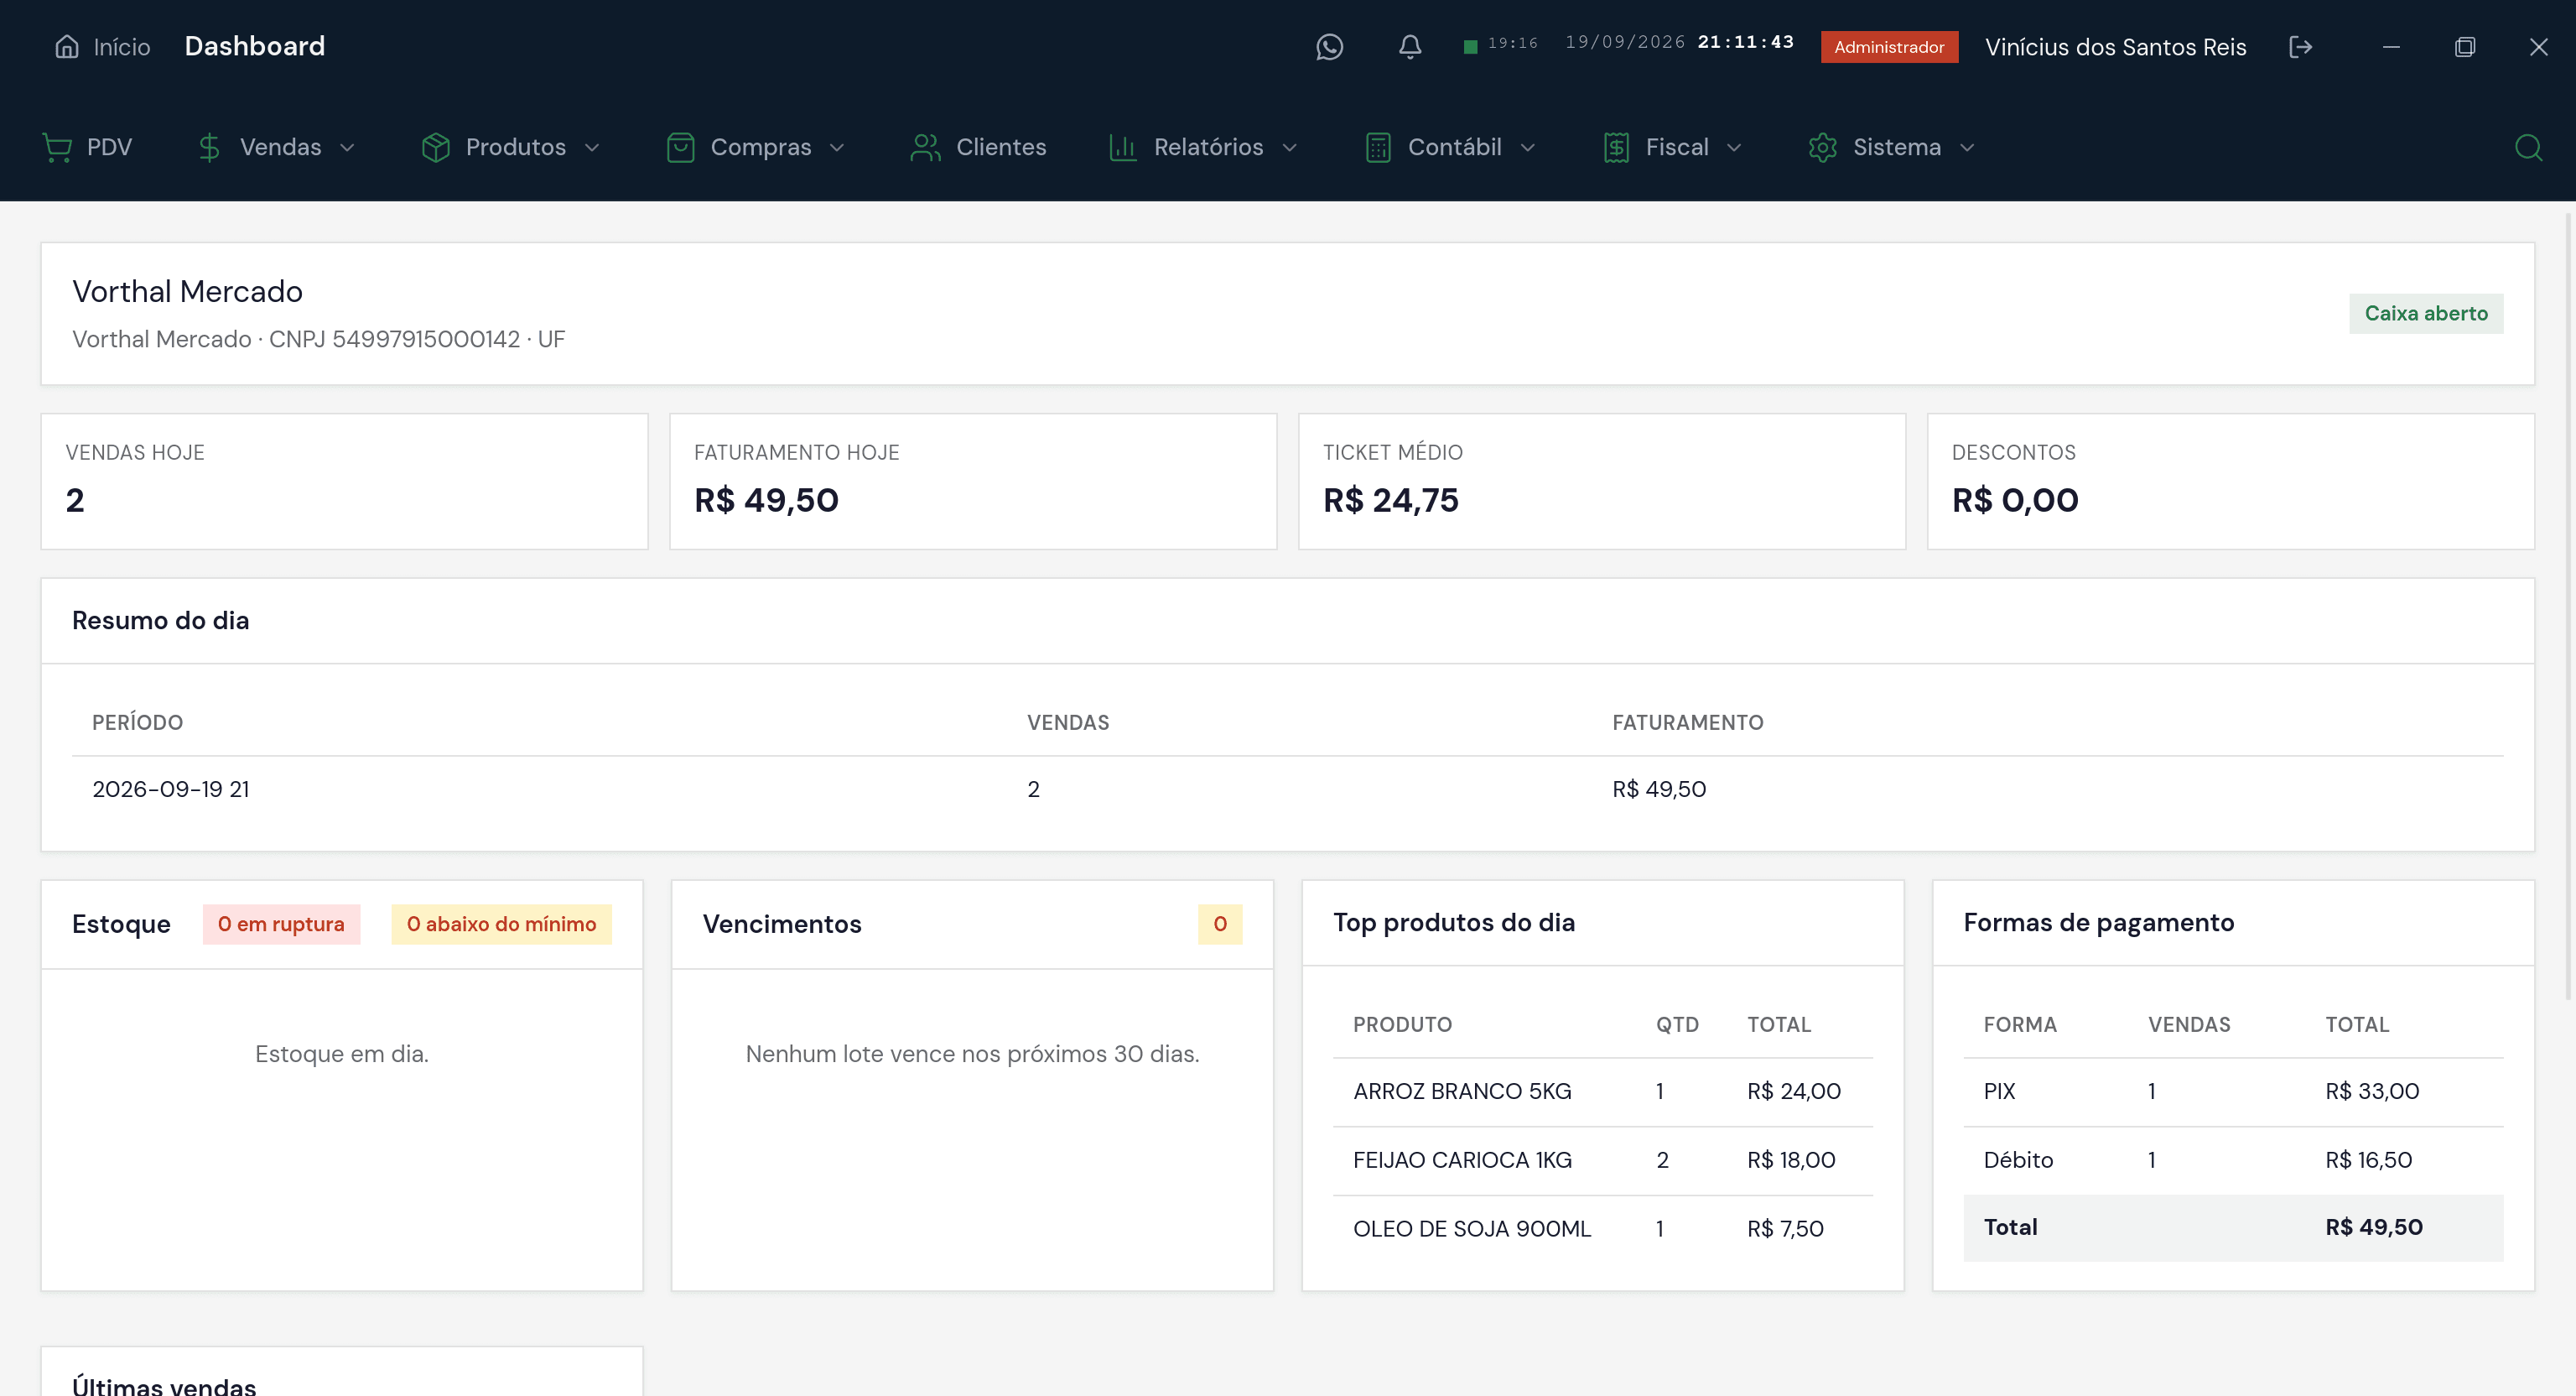Viewport: 2576px width, 1396px height.
Task: Click the date 19/09/2026
Action: [x=1624, y=42]
